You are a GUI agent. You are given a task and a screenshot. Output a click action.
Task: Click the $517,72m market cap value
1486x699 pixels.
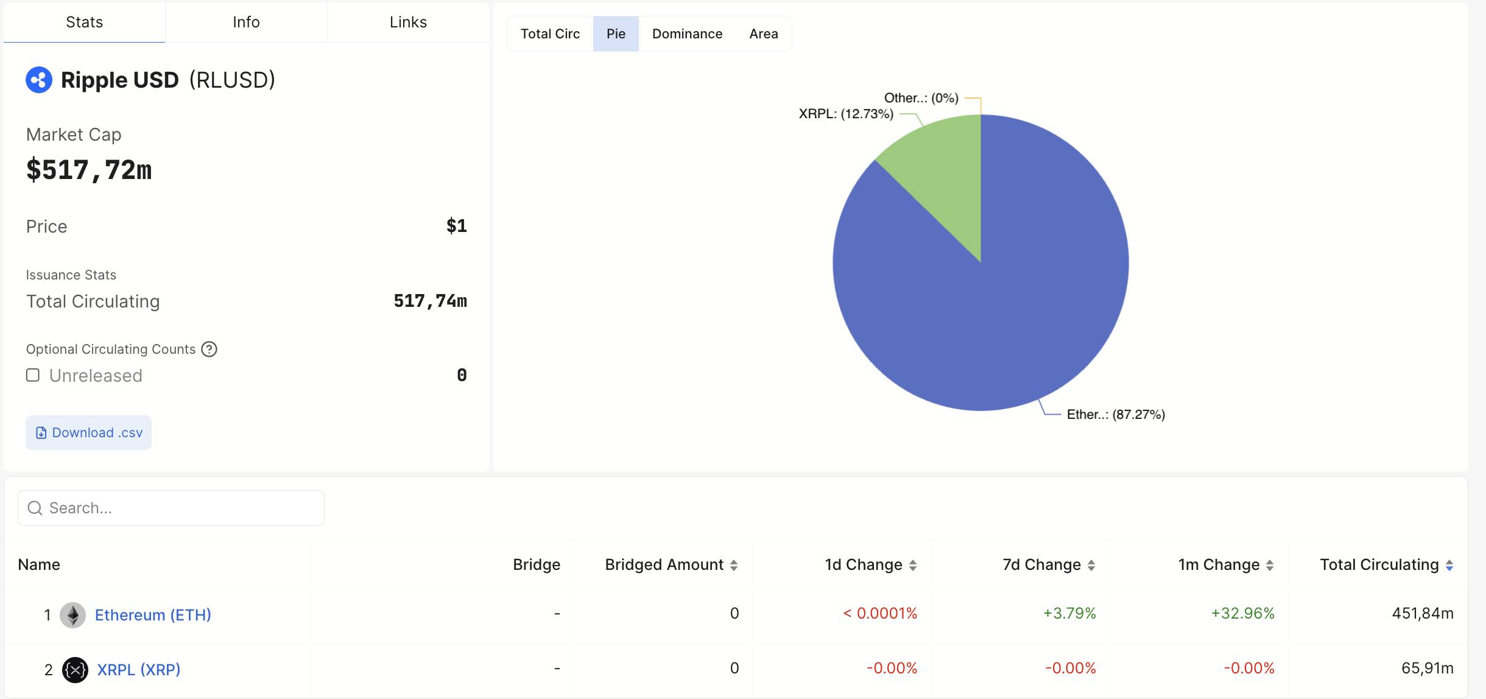[x=89, y=169]
